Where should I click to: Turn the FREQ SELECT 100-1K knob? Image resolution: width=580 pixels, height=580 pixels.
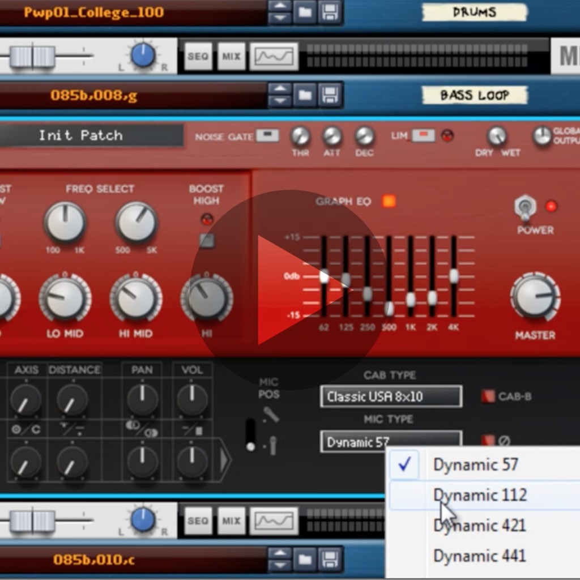pyautogui.click(x=65, y=223)
